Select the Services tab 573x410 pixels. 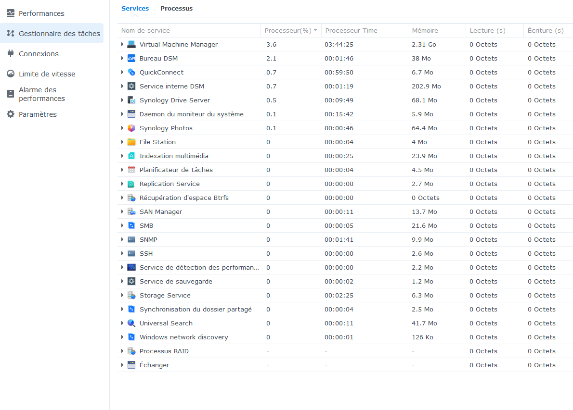(135, 8)
